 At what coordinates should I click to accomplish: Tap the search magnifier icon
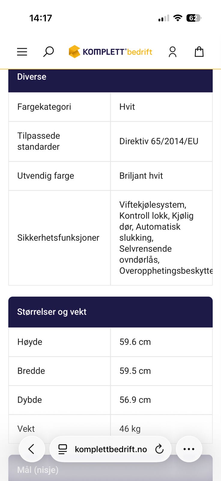click(x=48, y=52)
